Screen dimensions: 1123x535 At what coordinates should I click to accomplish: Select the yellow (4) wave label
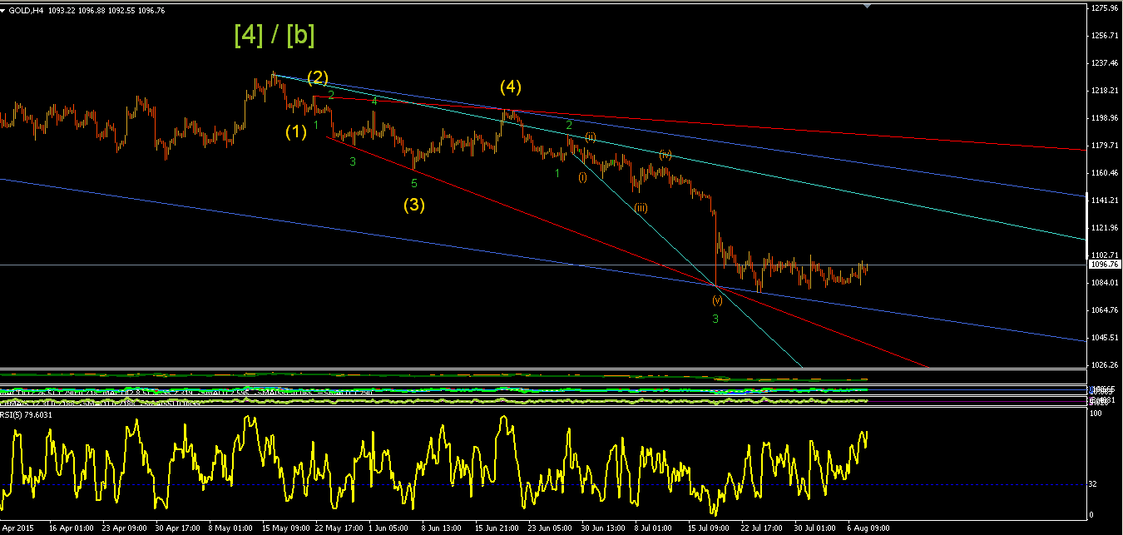[x=511, y=87]
